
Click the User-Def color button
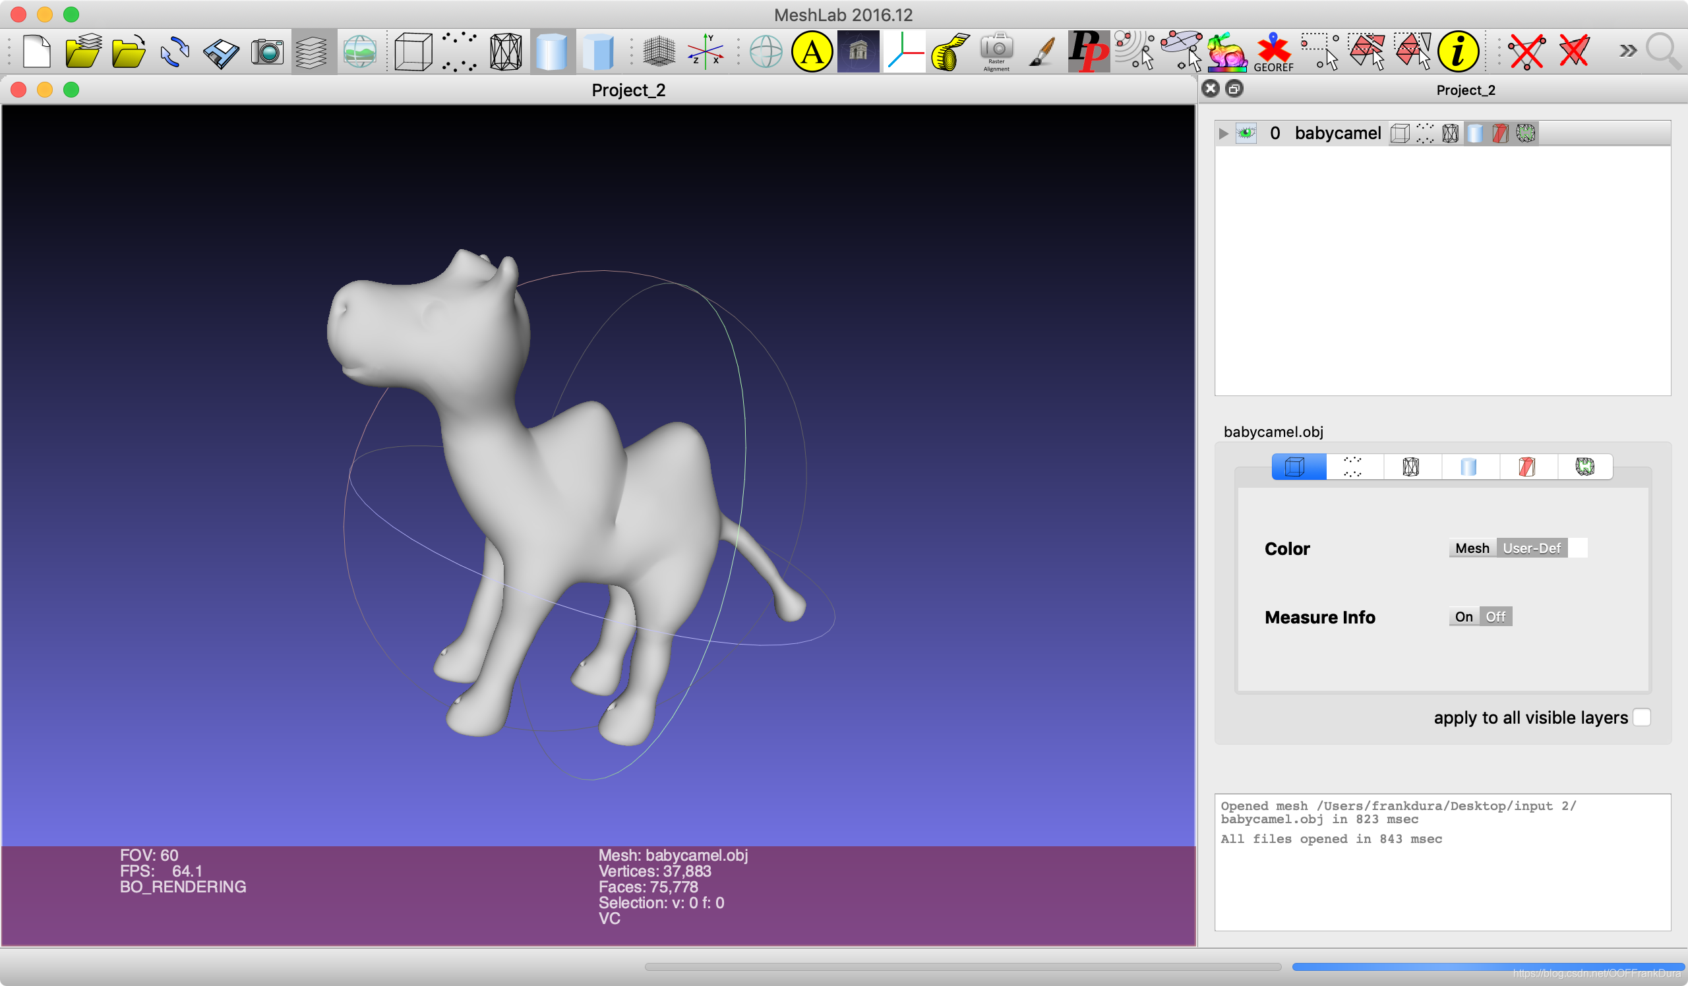(x=1531, y=548)
